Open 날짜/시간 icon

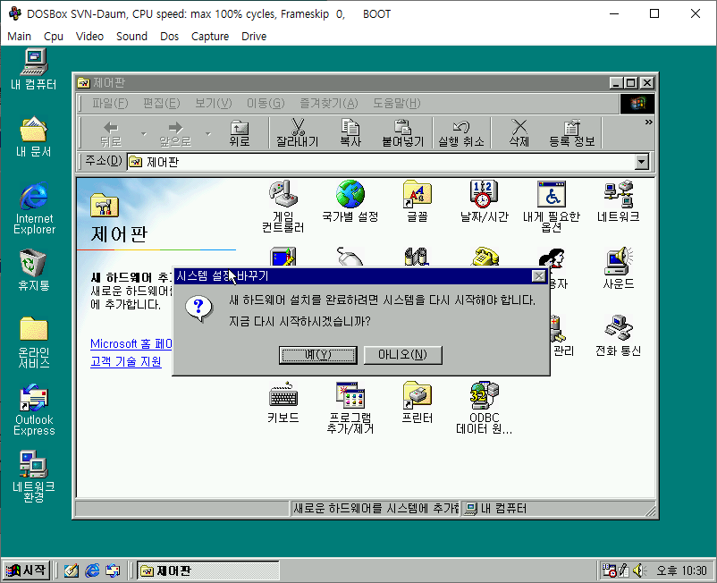pyautogui.click(x=485, y=201)
